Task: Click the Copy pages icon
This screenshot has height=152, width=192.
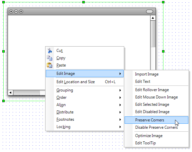Action: click(49, 58)
